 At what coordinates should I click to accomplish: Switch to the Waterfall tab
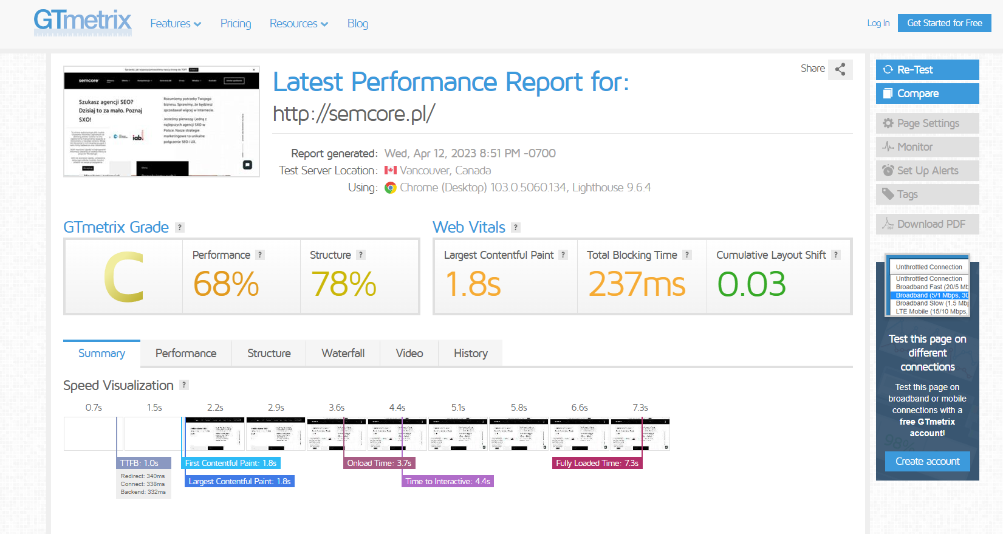pos(343,353)
